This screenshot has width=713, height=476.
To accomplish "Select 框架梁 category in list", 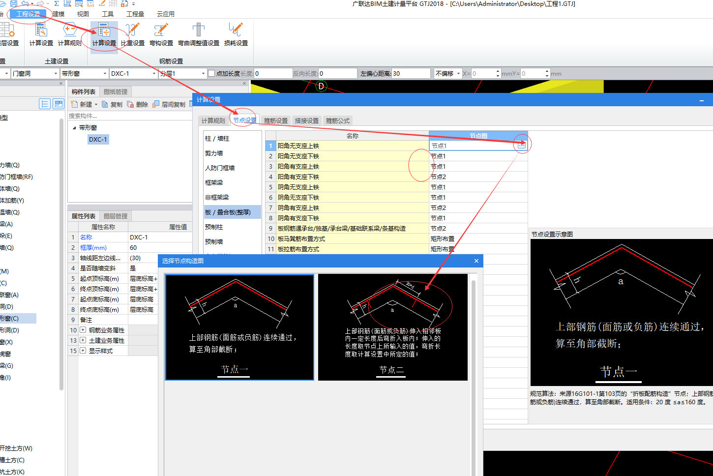I will point(232,182).
